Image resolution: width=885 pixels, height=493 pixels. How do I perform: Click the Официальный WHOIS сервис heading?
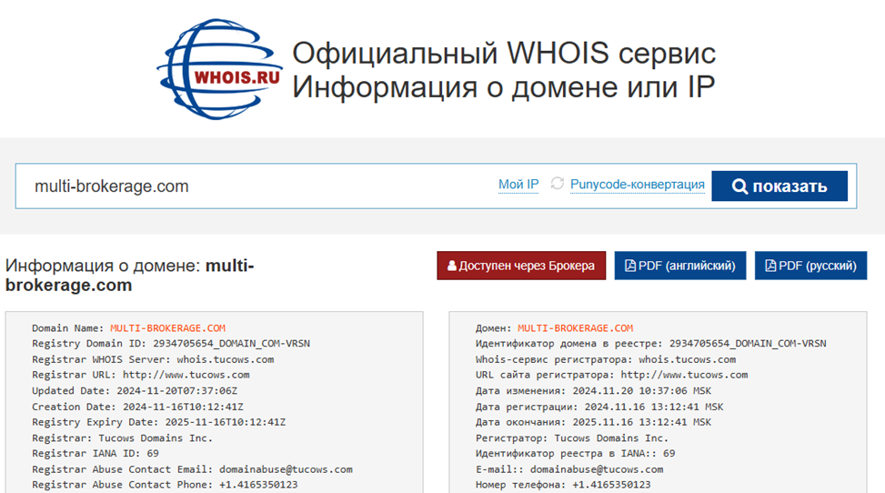(x=504, y=53)
